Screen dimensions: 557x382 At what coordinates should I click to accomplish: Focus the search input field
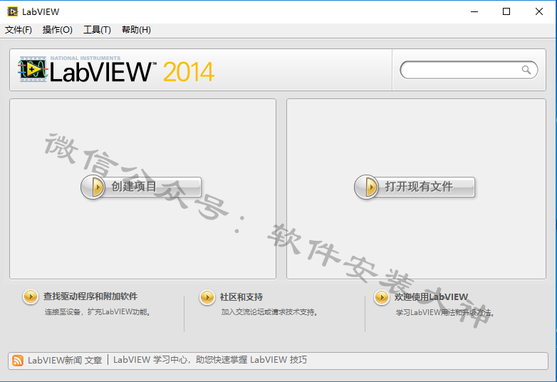point(469,70)
